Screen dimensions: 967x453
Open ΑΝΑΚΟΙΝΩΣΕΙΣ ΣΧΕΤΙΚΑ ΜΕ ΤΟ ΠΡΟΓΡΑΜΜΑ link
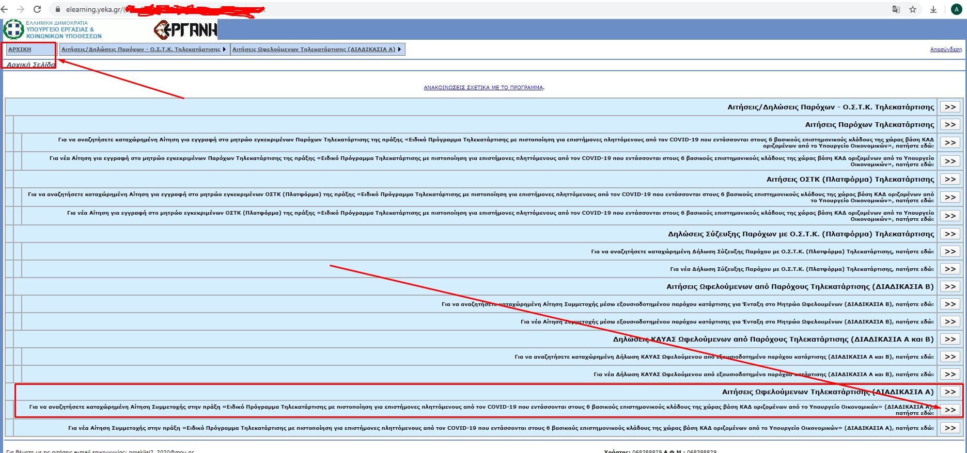[x=484, y=88]
